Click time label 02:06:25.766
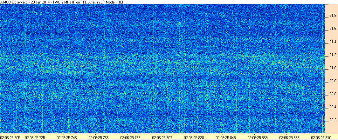 [x=99, y=137]
